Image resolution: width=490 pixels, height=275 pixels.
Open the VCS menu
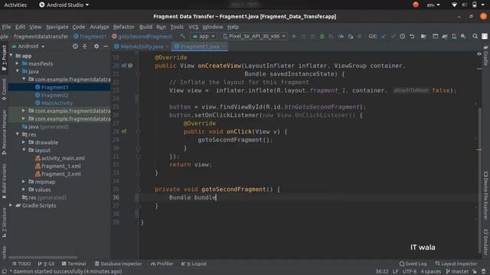pos(193,27)
